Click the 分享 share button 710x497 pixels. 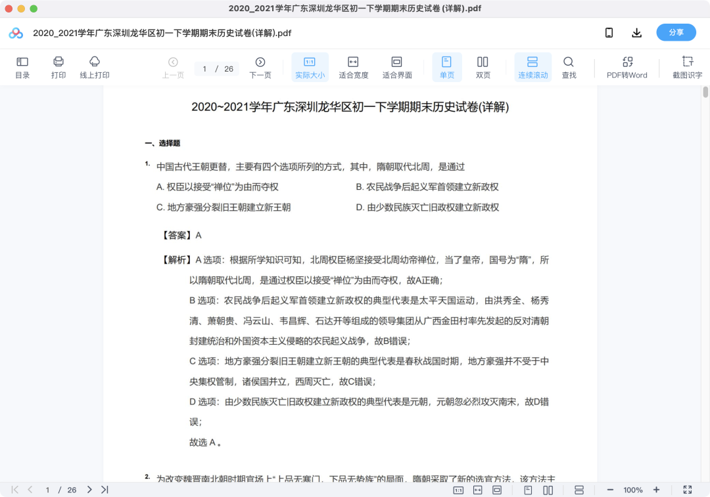tap(676, 33)
